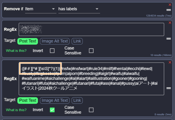Expand the 'has labels' condition dropdown
This screenshot has width=175, height=120.
pos(79,9)
